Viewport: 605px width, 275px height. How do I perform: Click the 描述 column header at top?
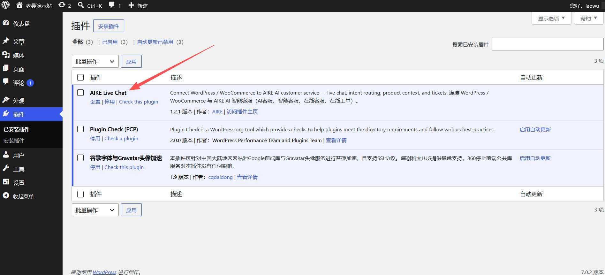(x=176, y=78)
